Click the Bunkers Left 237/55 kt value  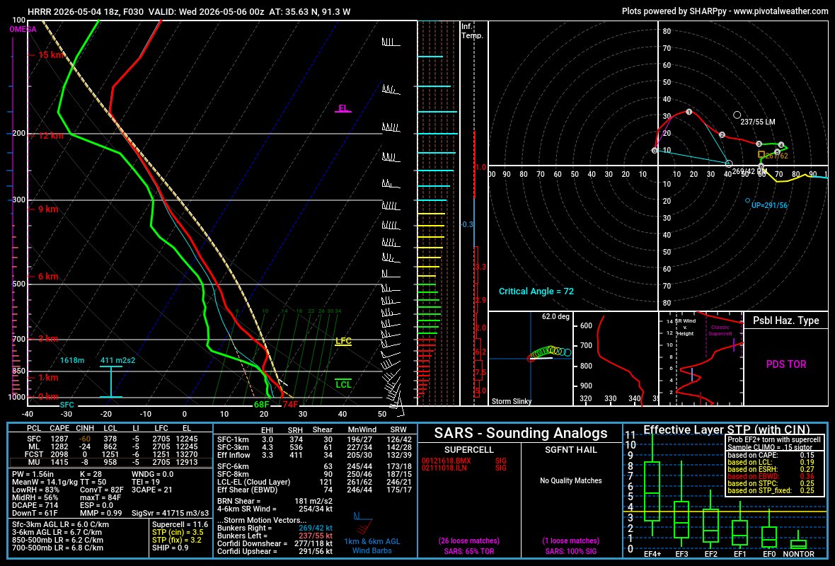pyautogui.click(x=316, y=536)
